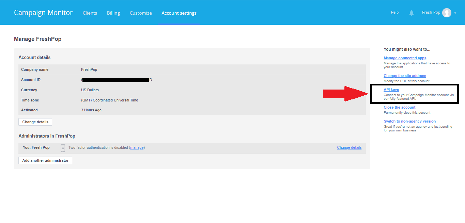The image size is (465, 223).
Task: Open the API keys link
Action: tap(391, 90)
